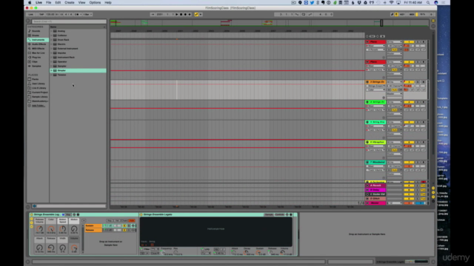Open the quantization 1 Bar dropdown

[87, 15]
